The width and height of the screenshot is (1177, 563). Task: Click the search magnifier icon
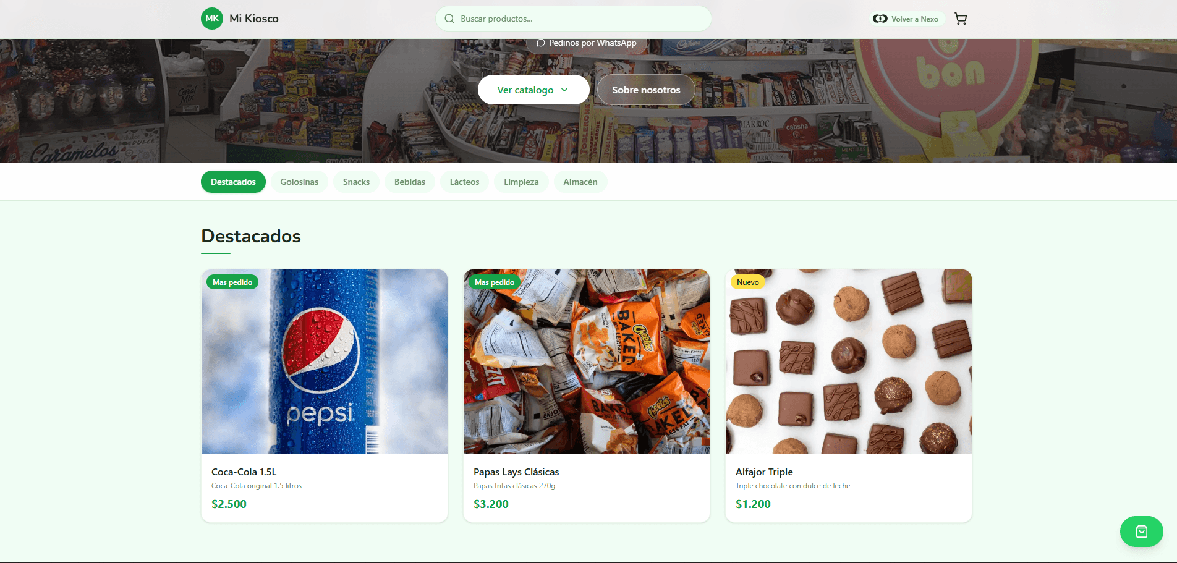pos(449,19)
